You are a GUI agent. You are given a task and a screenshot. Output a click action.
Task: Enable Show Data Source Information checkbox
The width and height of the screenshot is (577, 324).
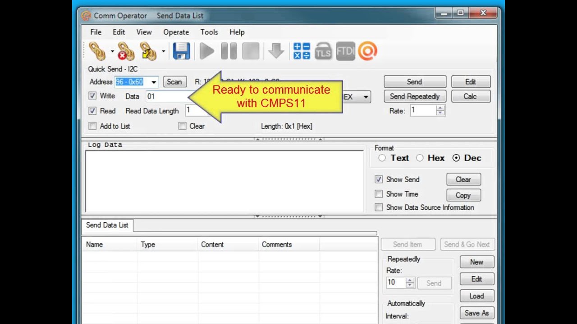(379, 207)
